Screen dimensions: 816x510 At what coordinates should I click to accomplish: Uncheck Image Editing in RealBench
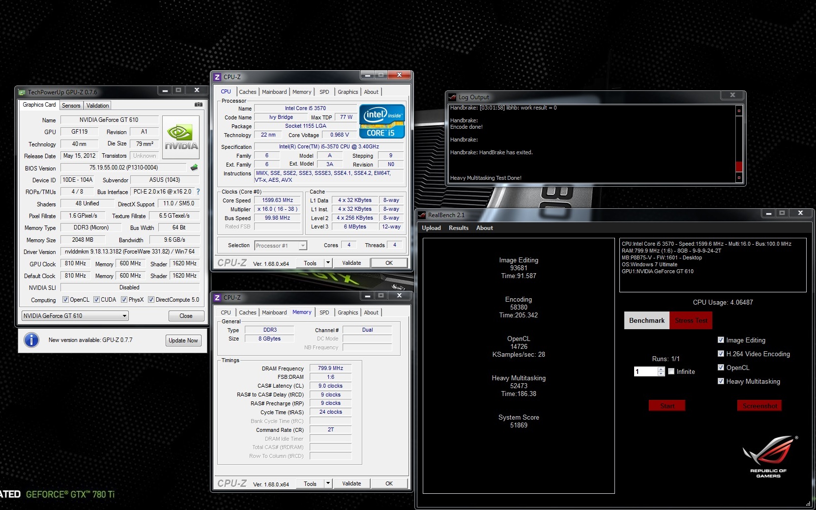tap(721, 340)
